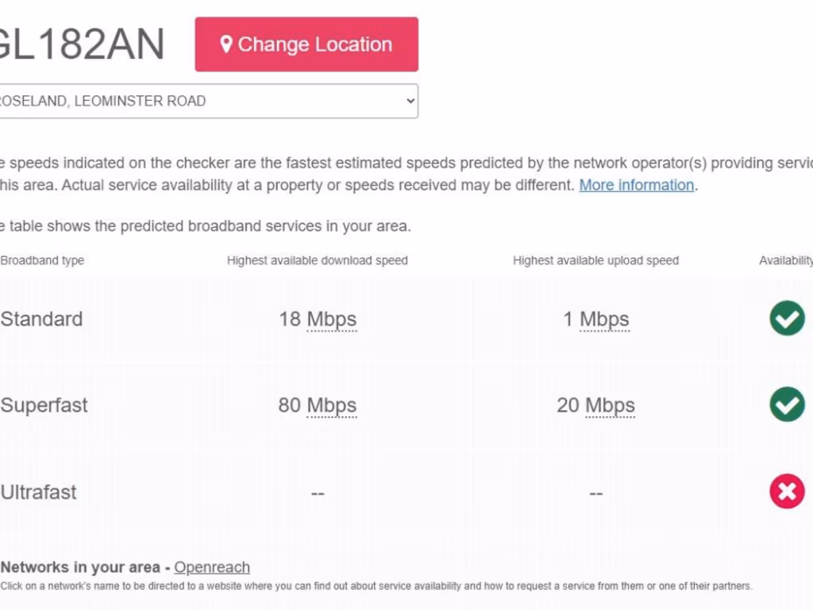This screenshot has width=813, height=610.
Task: Select the Superfast broadband type row label
Action: pos(44,405)
